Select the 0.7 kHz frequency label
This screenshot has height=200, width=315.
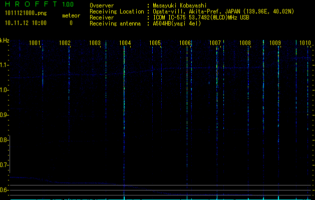(4, 165)
